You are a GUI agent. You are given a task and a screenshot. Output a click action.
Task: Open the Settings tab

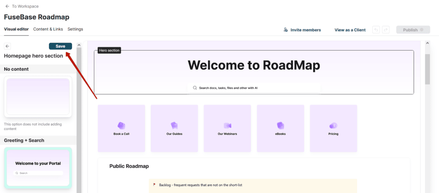pyautogui.click(x=75, y=29)
